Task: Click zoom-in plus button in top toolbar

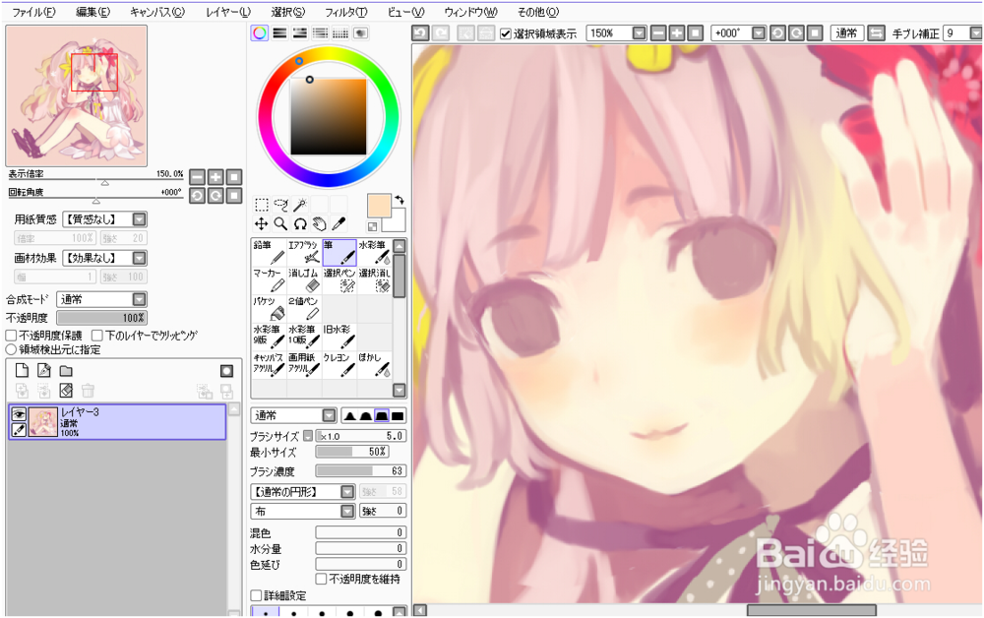Action: click(677, 33)
